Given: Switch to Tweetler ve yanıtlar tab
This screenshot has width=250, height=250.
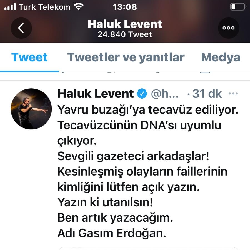Looking at the screenshot, I should click(126, 57).
